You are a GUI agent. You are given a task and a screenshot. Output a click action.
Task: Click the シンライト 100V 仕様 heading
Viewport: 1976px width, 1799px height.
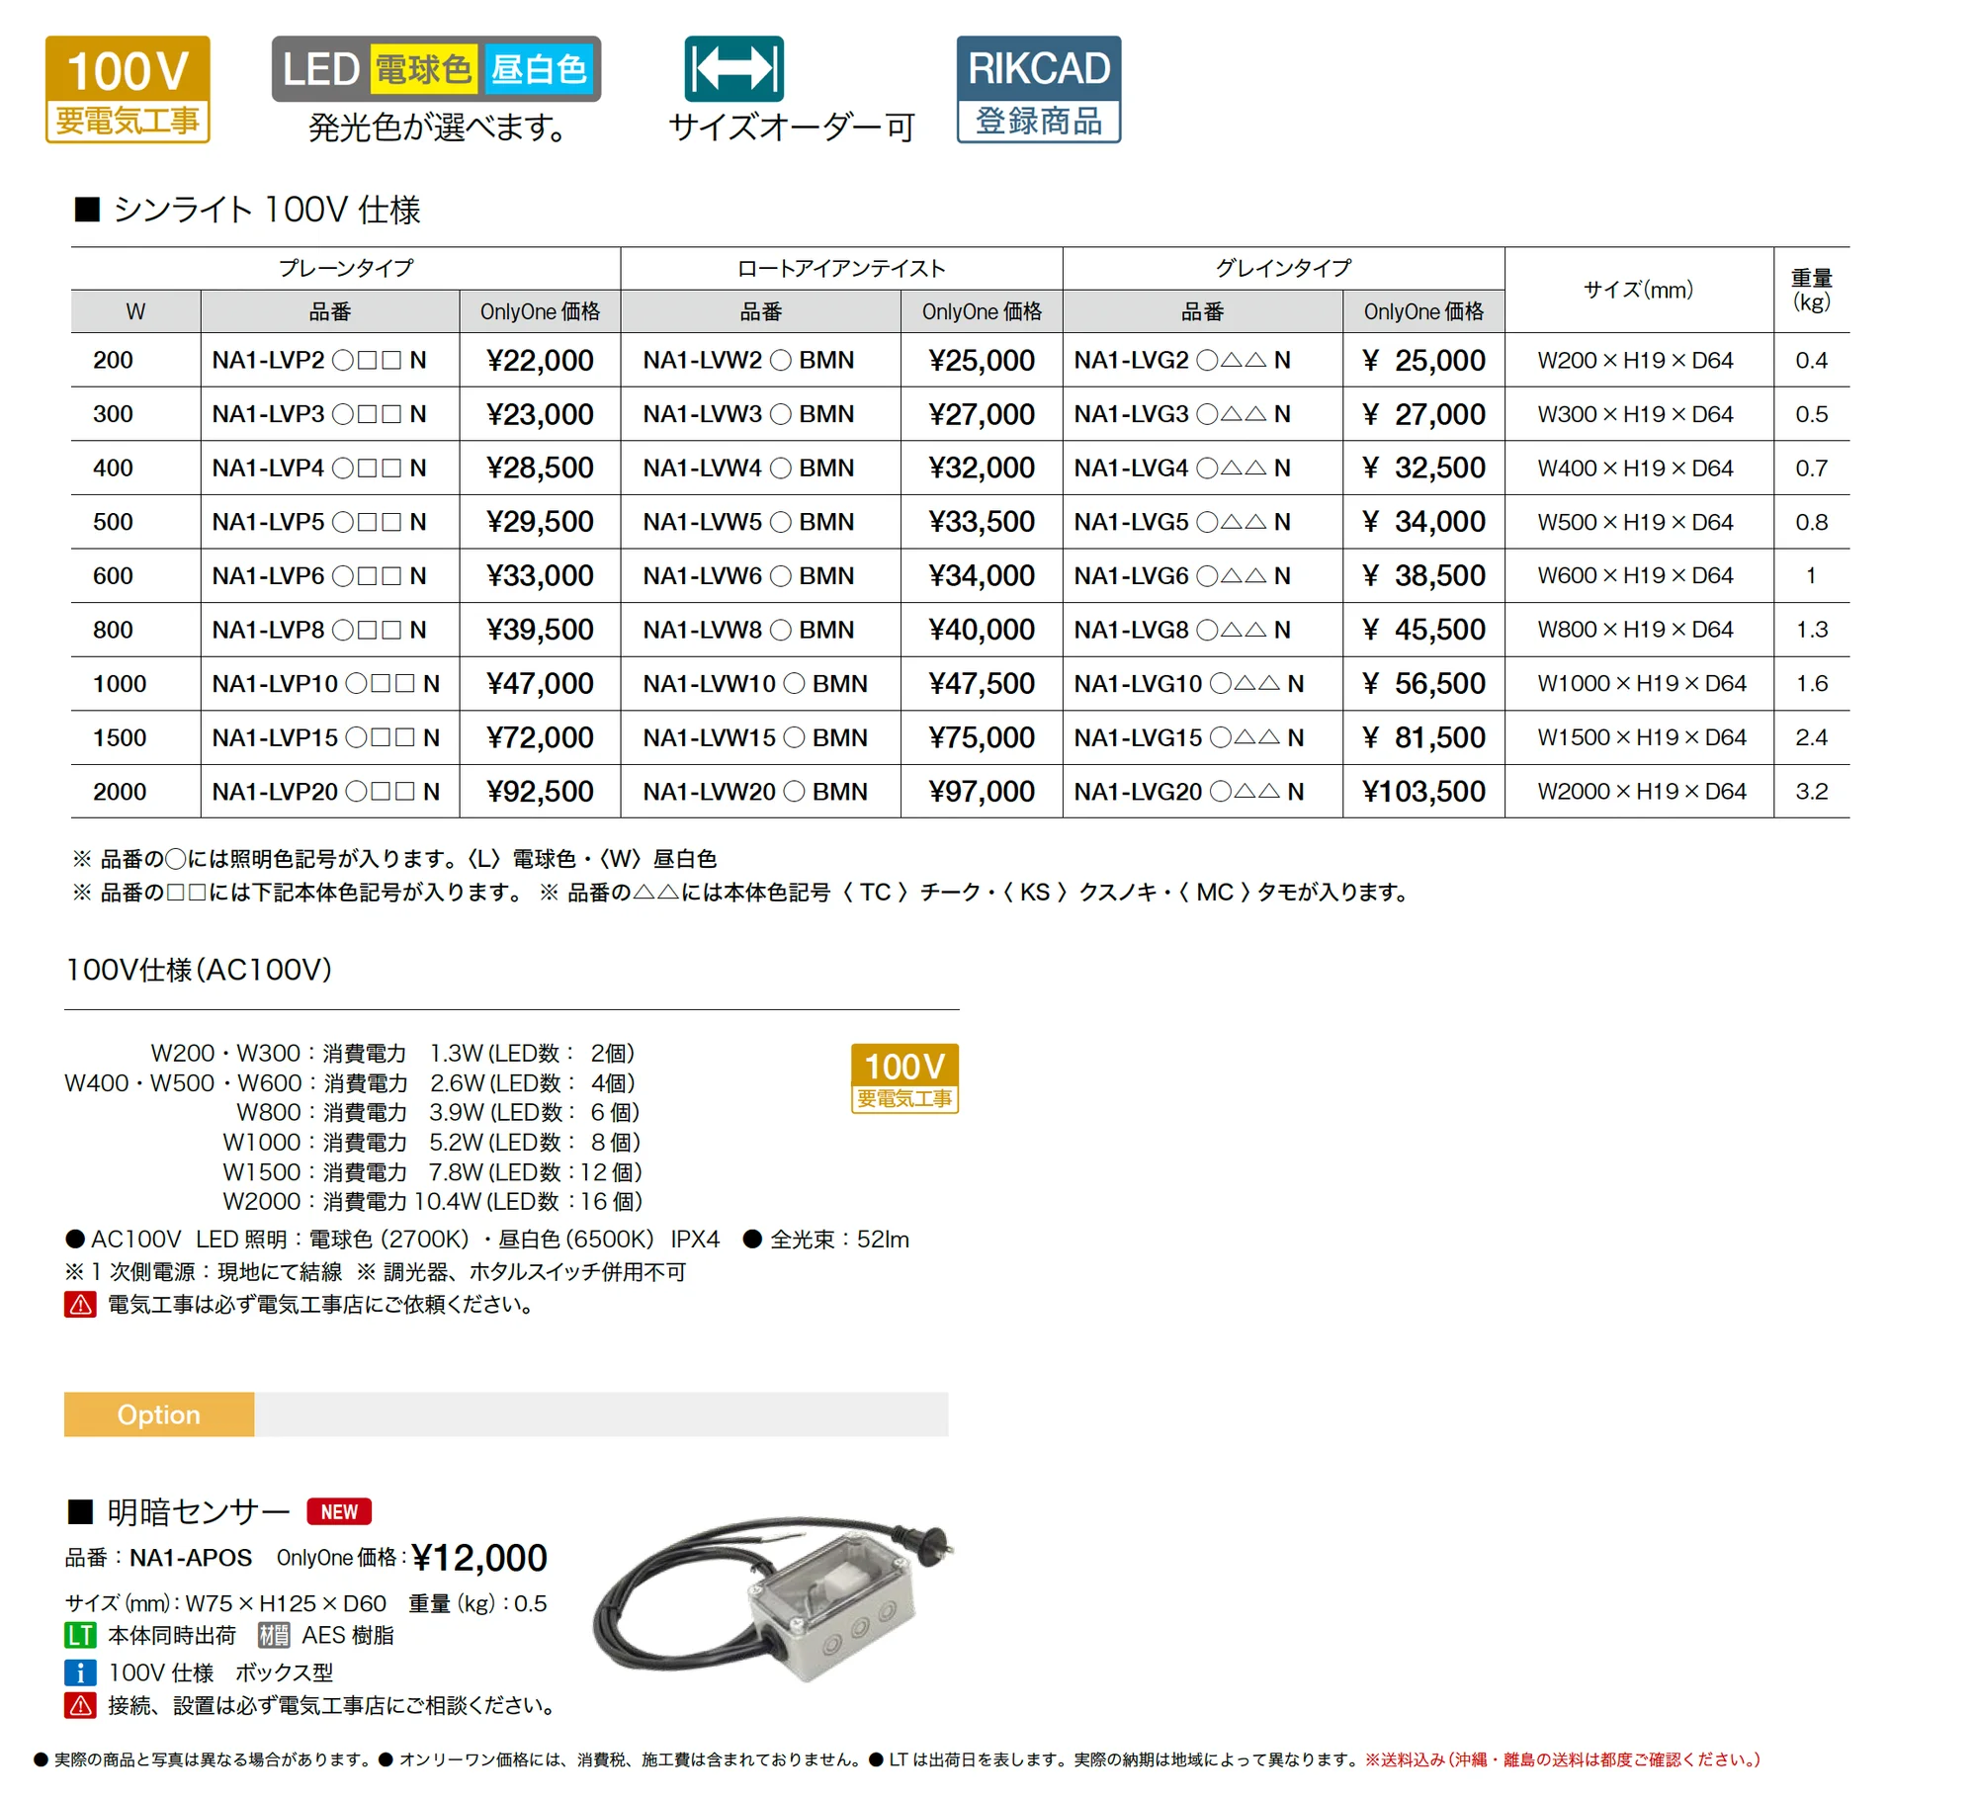248,210
